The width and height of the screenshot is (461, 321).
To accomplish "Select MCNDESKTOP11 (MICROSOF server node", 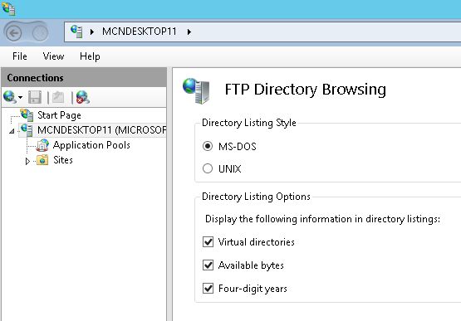I will click(x=101, y=130).
